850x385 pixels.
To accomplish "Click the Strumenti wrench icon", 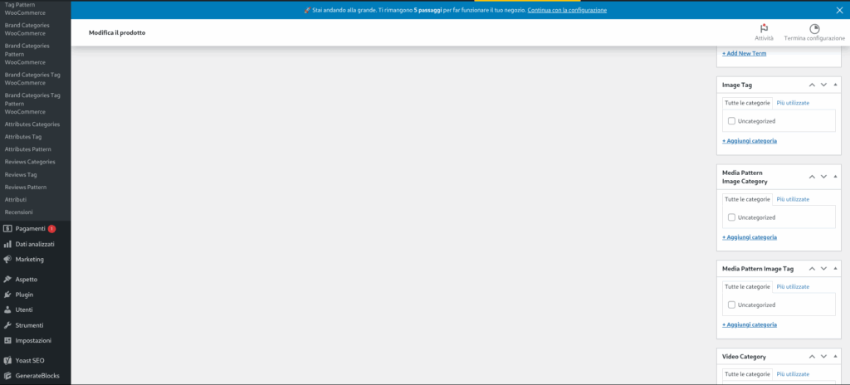I will point(7,325).
